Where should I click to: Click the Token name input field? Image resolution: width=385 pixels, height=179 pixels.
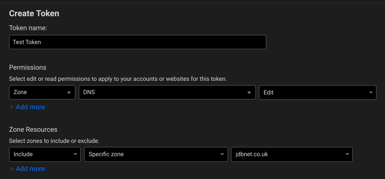tap(137, 42)
